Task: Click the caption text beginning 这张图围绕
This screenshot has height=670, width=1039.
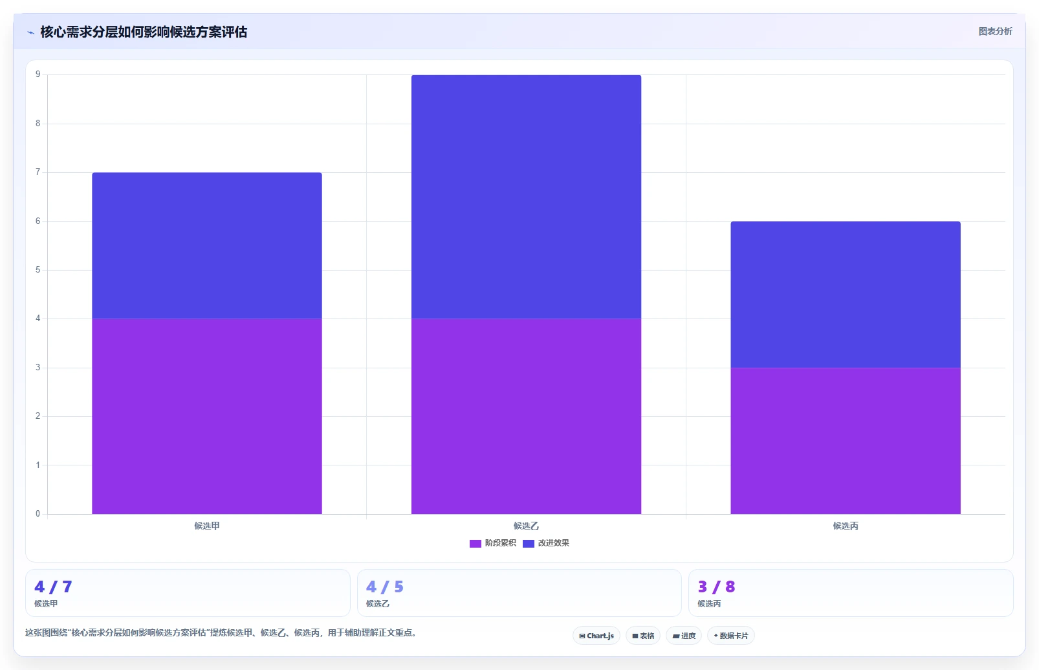Action: point(221,633)
